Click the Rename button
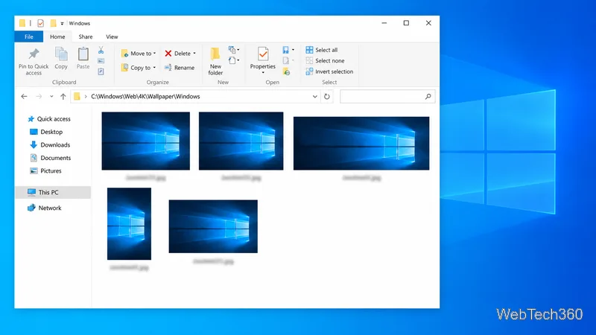Screen dimensions: 596x335 (x=180, y=68)
